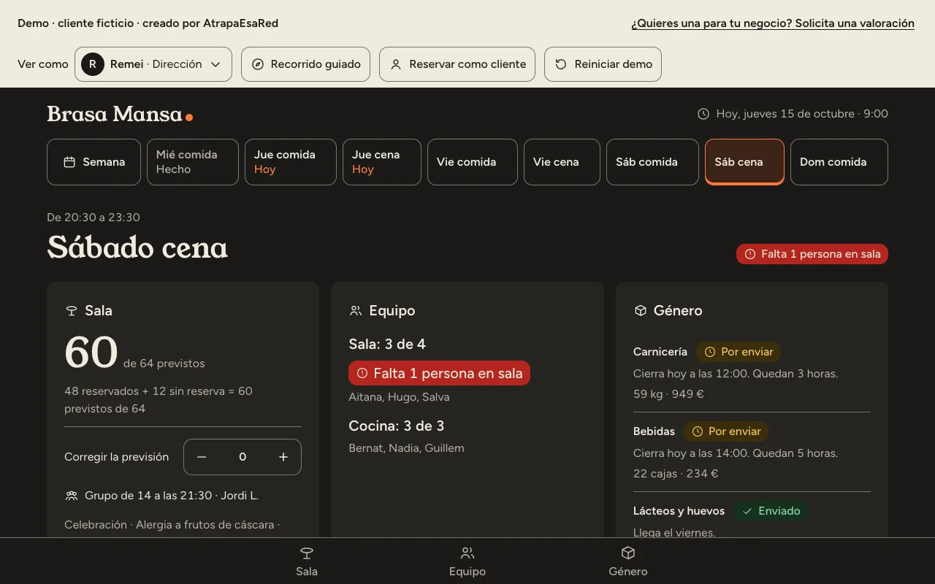Click the box icon in Género card header
Viewport: 935px width, 584px height.
pyautogui.click(x=641, y=311)
